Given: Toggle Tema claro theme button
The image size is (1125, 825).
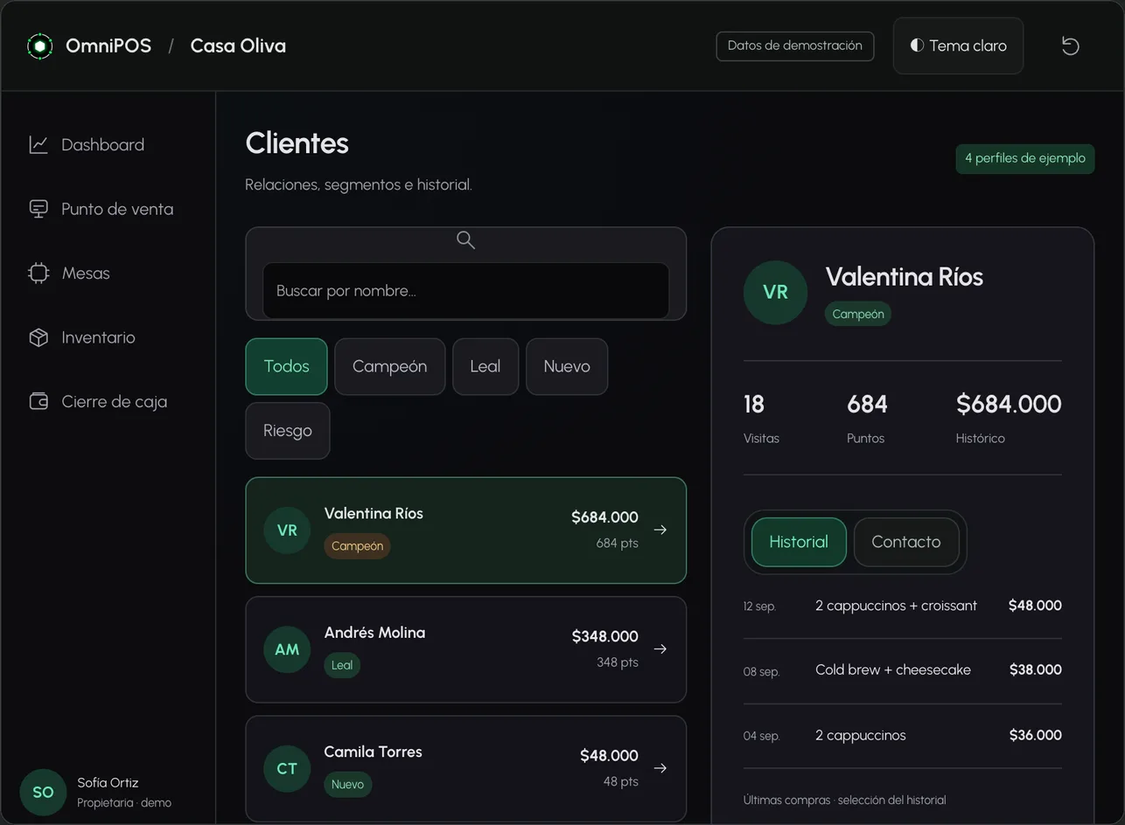Looking at the screenshot, I should click(x=958, y=45).
